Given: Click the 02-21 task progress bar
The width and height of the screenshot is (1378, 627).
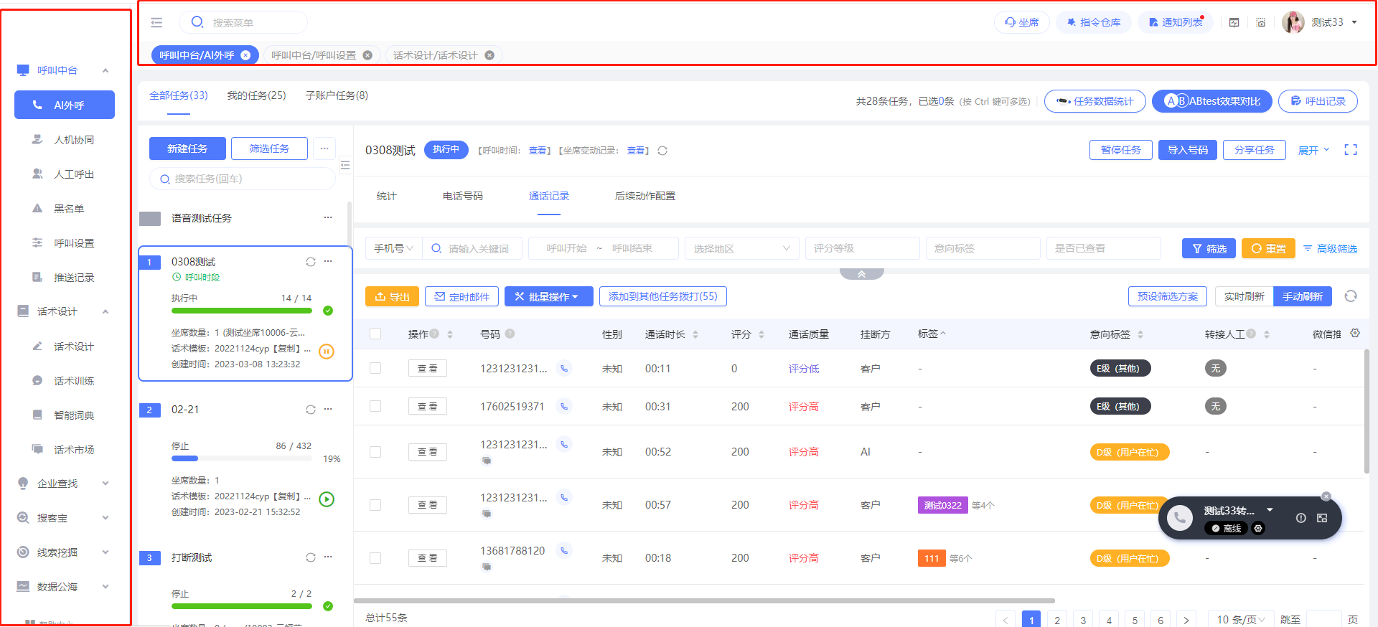Looking at the screenshot, I should pos(242,458).
